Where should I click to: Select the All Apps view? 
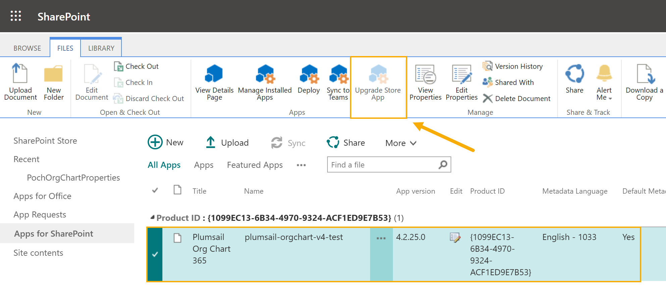164,165
